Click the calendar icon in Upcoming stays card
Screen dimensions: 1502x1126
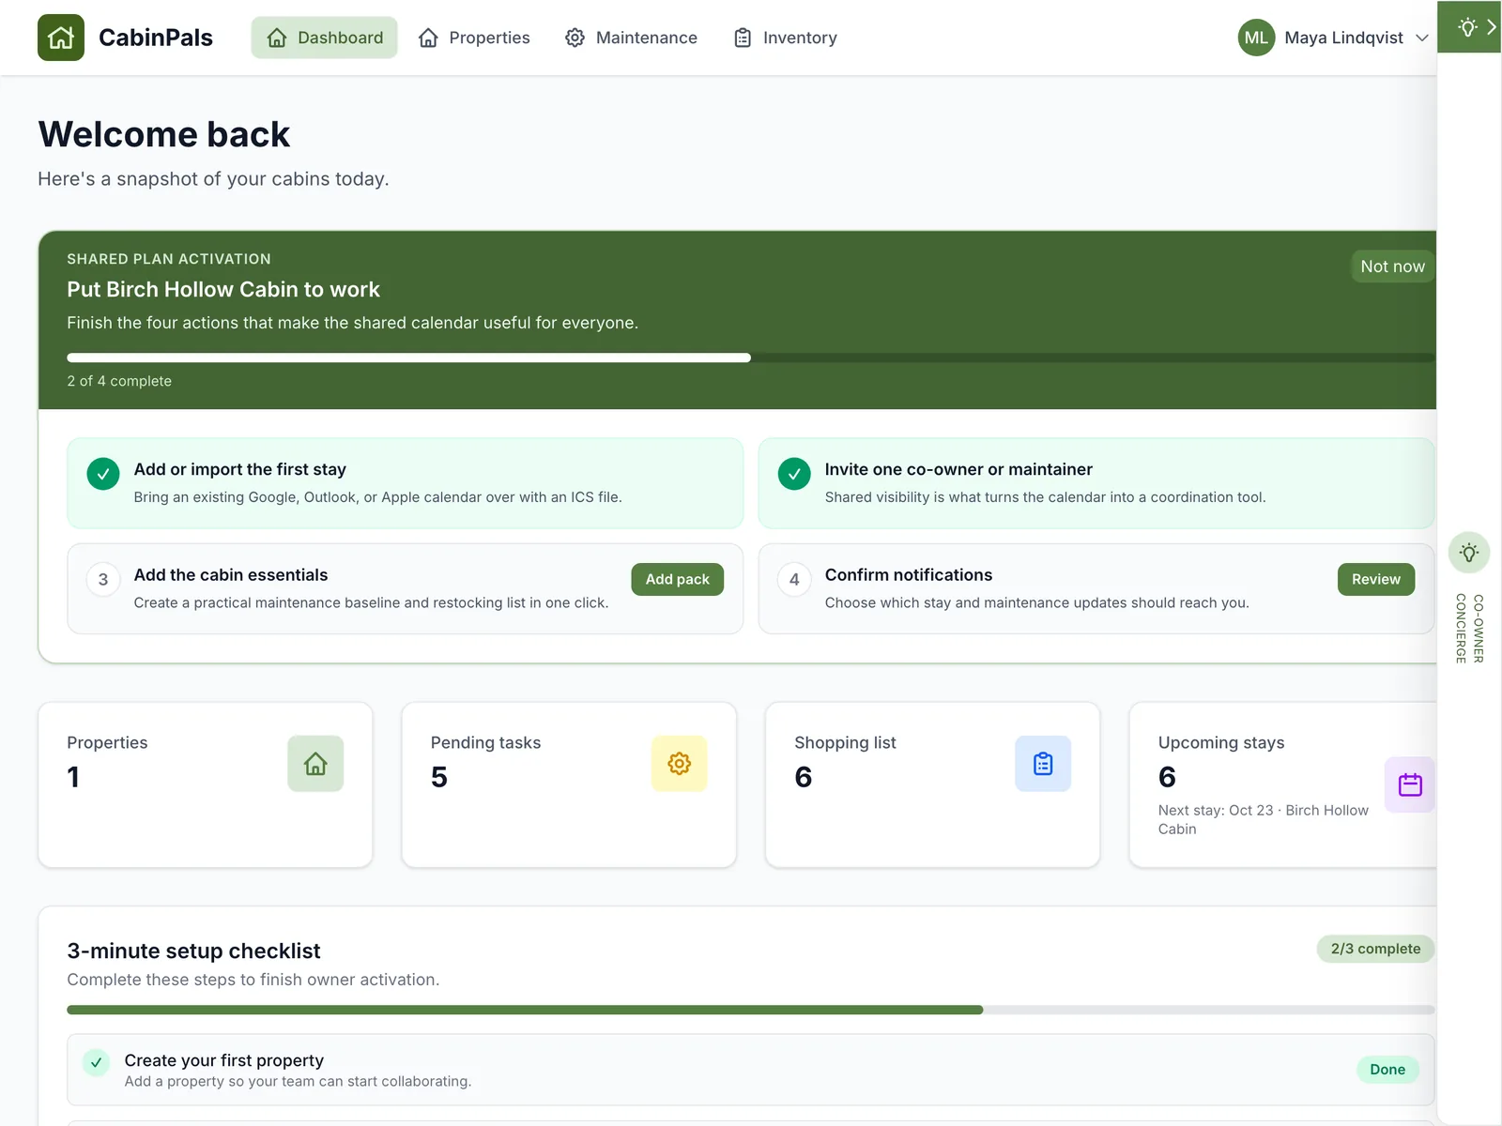pyautogui.click(x=1410, y=784)
